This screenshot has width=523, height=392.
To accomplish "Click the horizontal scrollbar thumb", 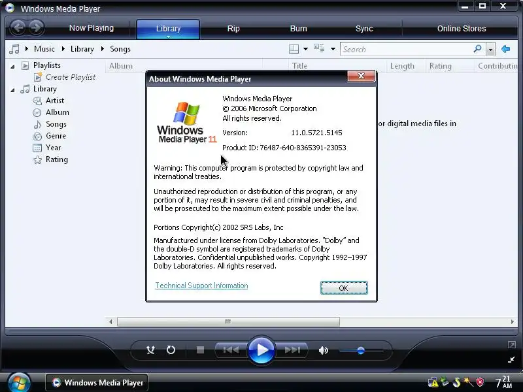I will tap(228, 321).
